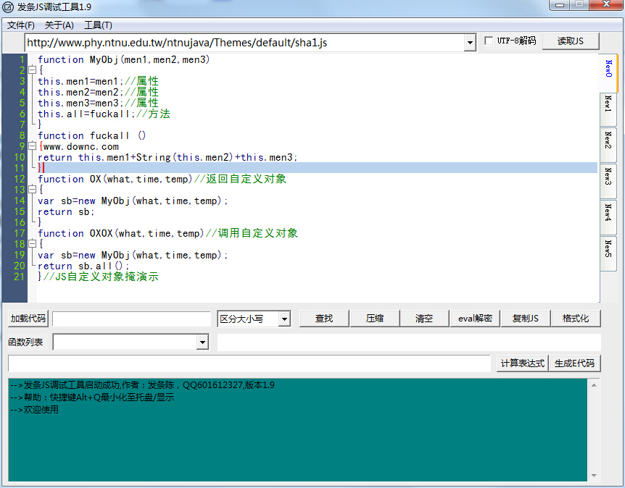Screen dimensions: 625x488
Task: Open the URL address dropdown
Action: coord(469,42)
